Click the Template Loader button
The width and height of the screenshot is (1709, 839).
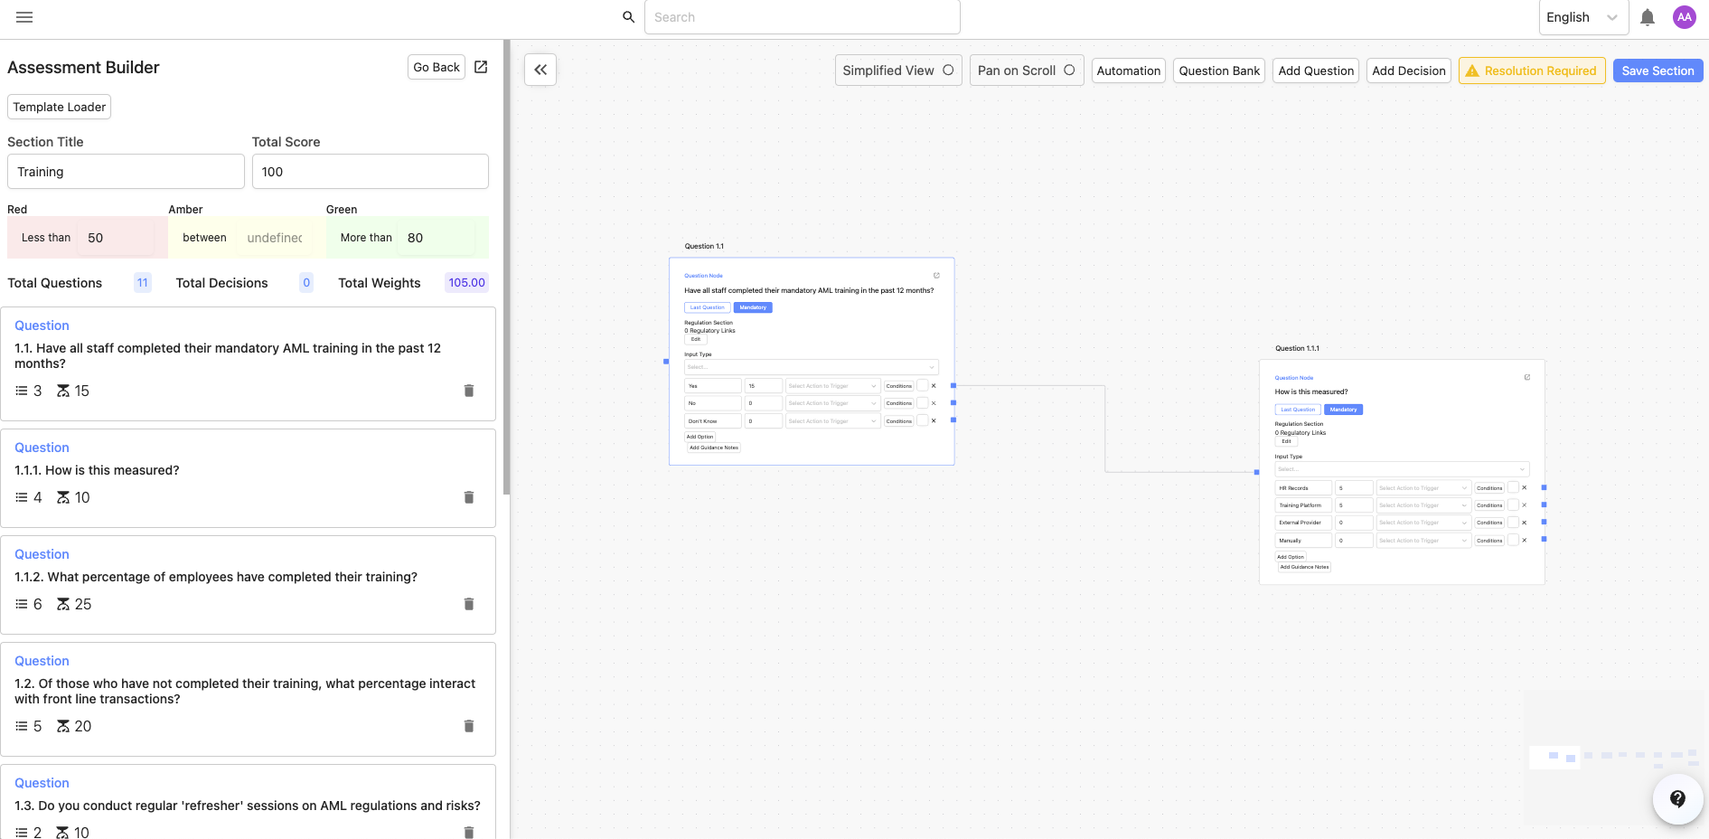[60, 107]
